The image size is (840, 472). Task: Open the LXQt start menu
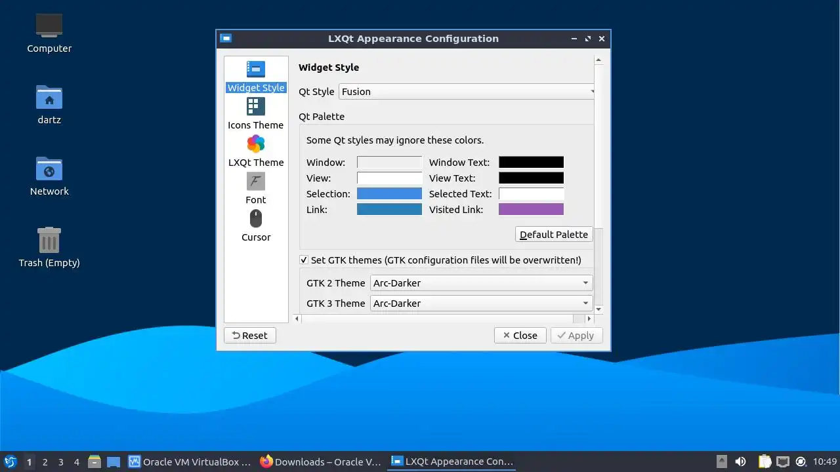(x=10, y=462)
